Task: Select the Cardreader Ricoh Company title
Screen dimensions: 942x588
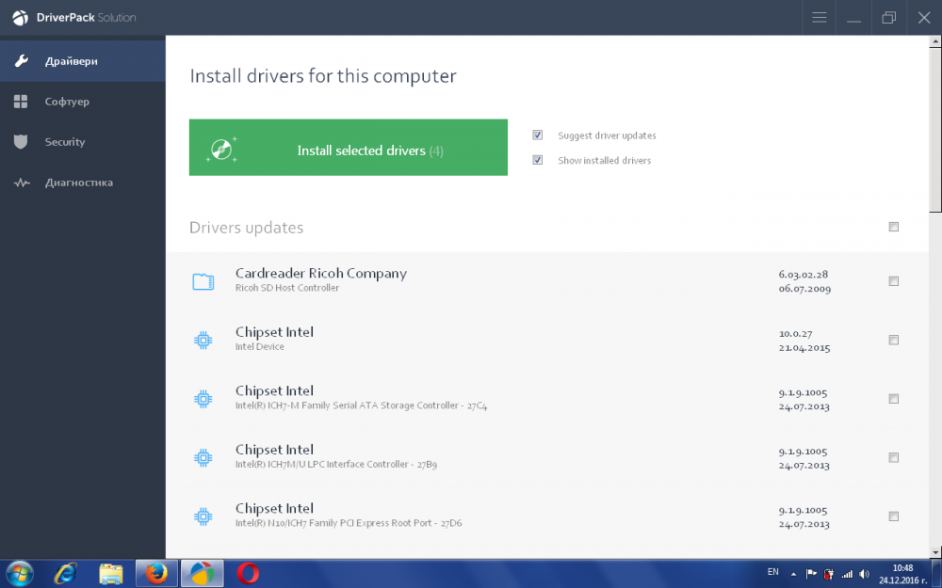Action: [x=321, y=273]
